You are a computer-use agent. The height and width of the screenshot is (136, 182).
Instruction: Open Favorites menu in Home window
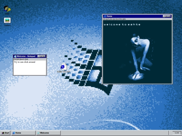(119, 19)
